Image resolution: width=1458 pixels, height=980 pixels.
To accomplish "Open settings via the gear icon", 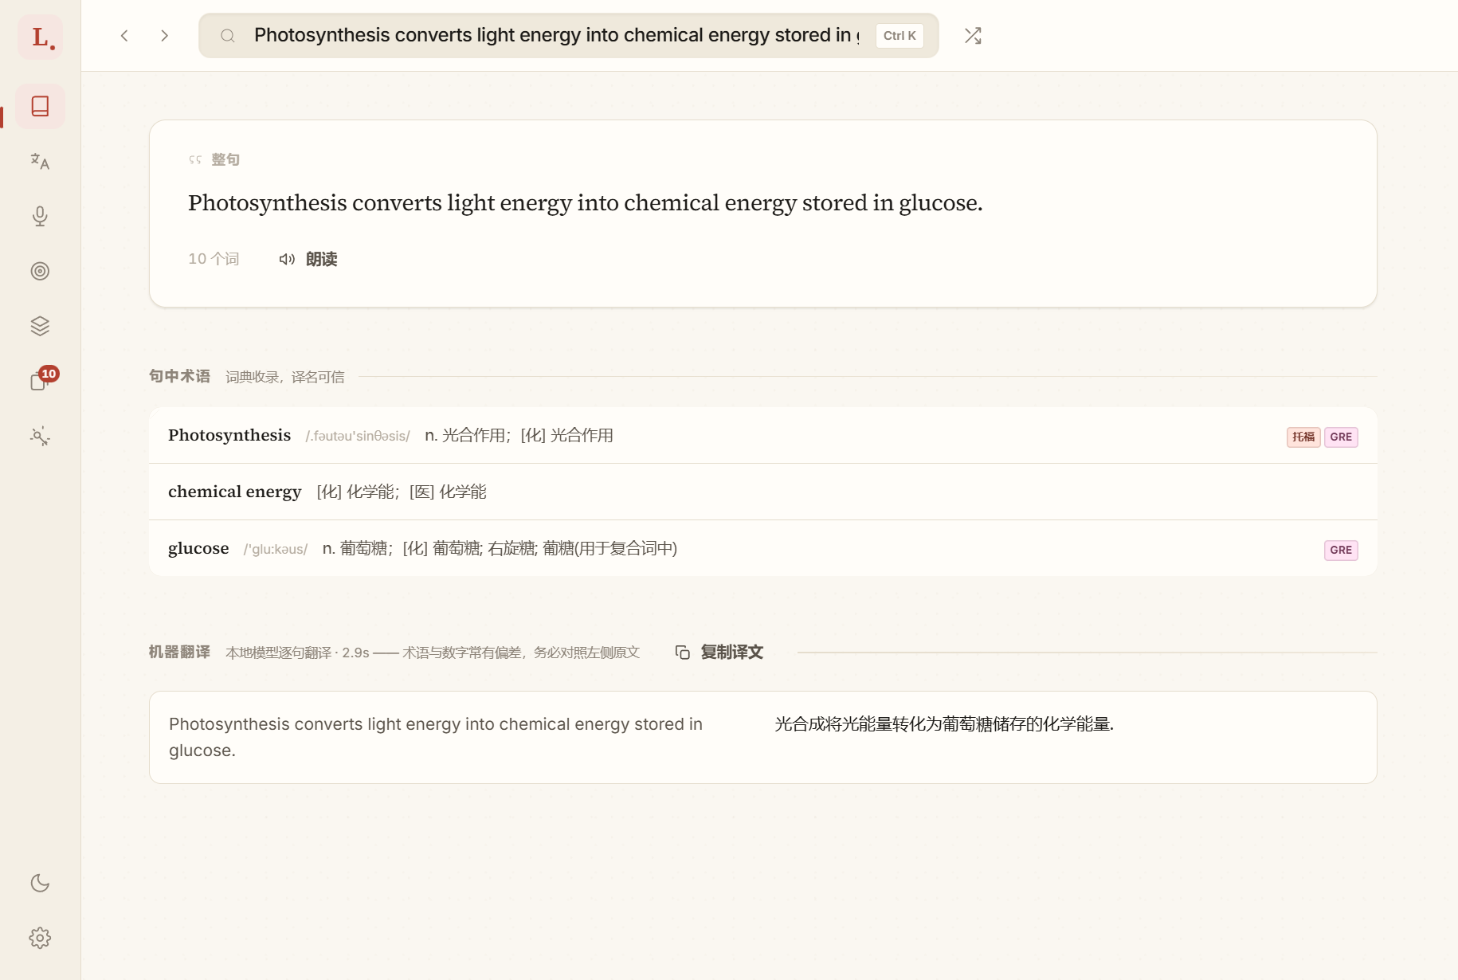I will 41,938.
